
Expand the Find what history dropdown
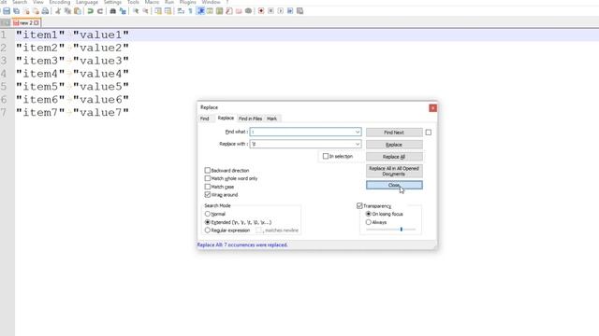pyautogui.click(x=358, y=132)
